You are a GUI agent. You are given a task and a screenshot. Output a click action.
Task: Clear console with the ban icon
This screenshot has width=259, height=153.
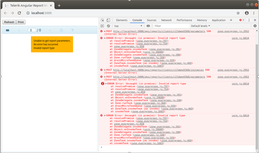pos(108,26)
